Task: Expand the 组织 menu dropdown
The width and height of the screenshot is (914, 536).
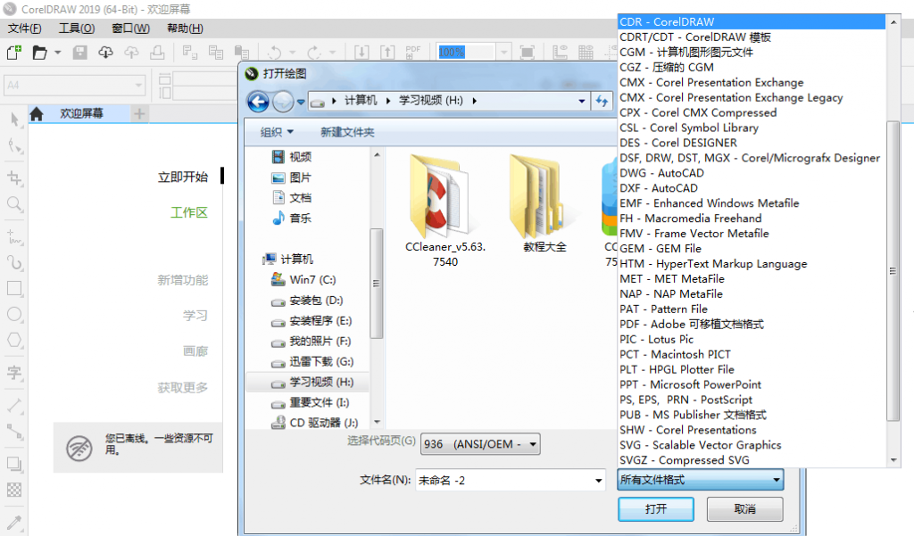Action: point(277,132)
